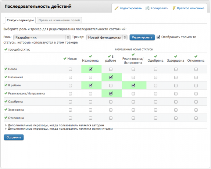Click the Завершена row label text
211x169 pixels.
16,110
